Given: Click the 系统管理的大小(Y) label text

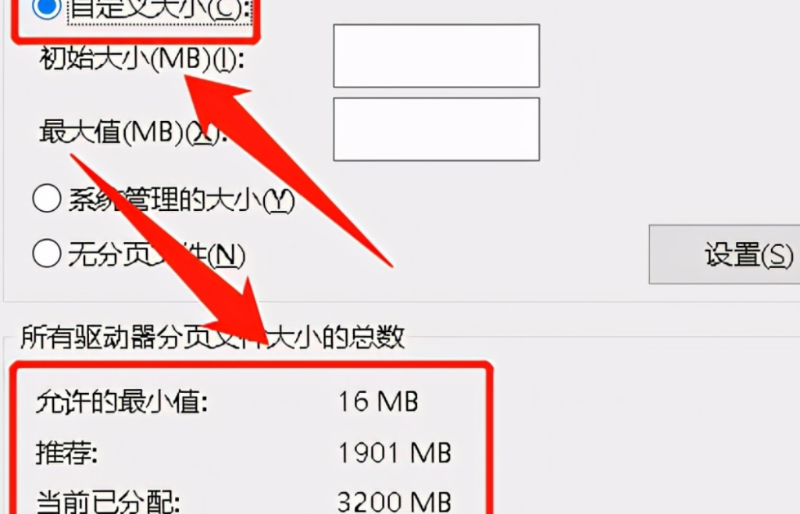Looking at the screenshot, I should tap(181, 200).
